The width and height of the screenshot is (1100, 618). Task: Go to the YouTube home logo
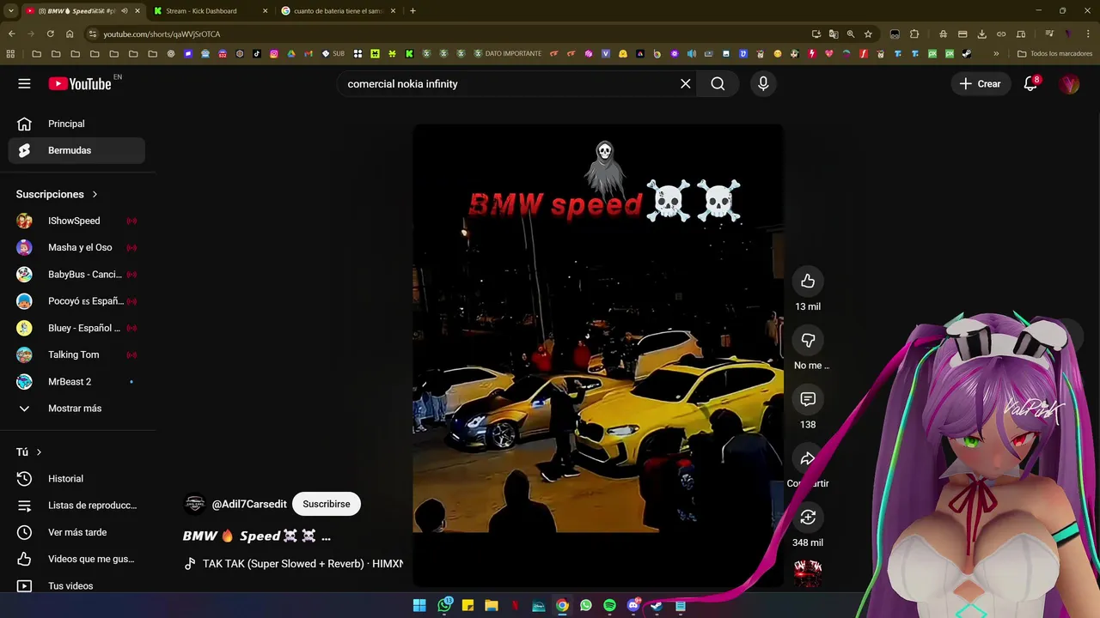pos(80,83)
